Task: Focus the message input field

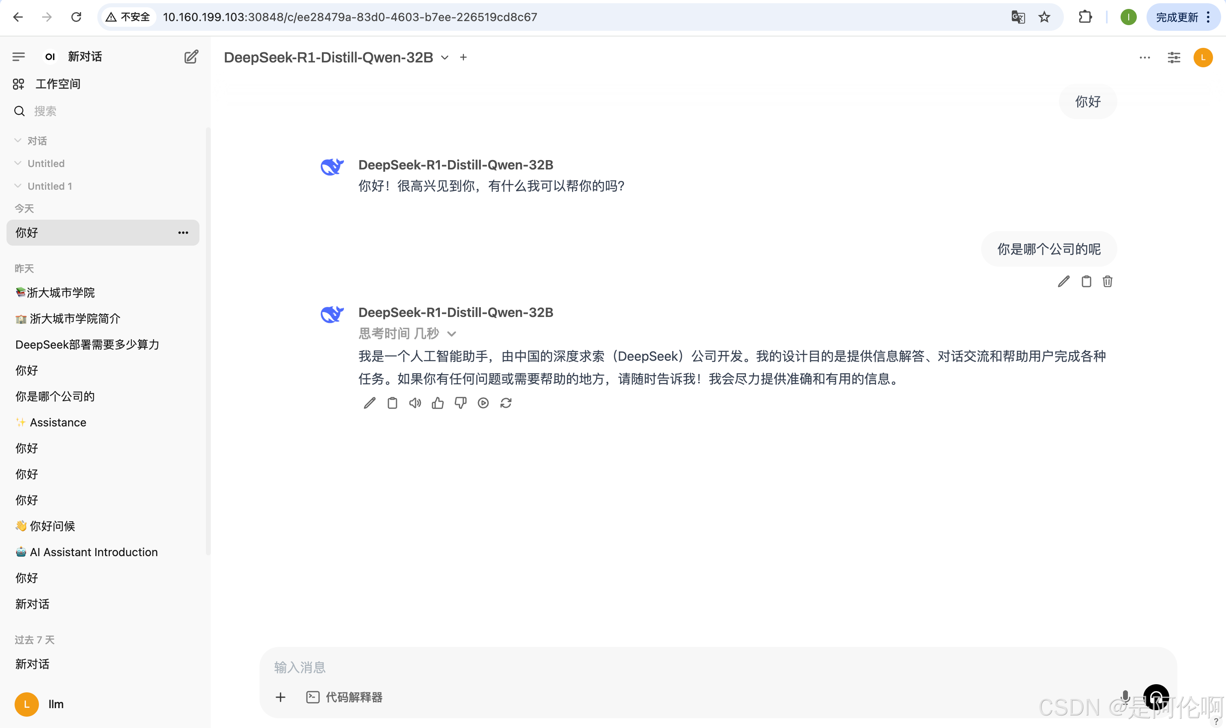Action: point(687,667)
